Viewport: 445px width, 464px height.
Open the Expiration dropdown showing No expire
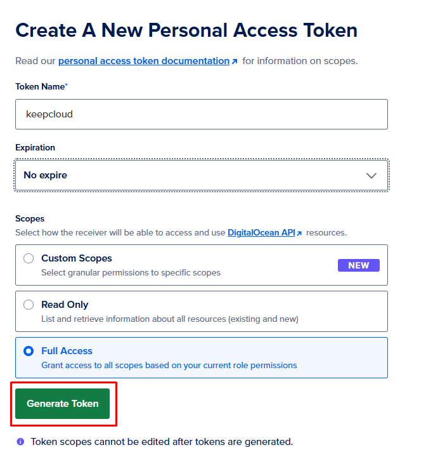202,175
